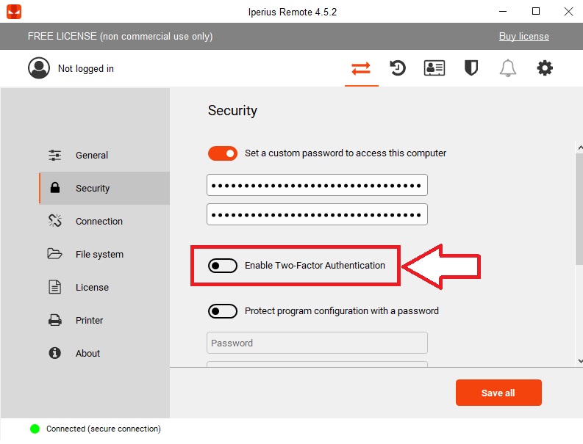583x444 pixels.
Task: Disable the custom password toggle
Action: point(223,153)
